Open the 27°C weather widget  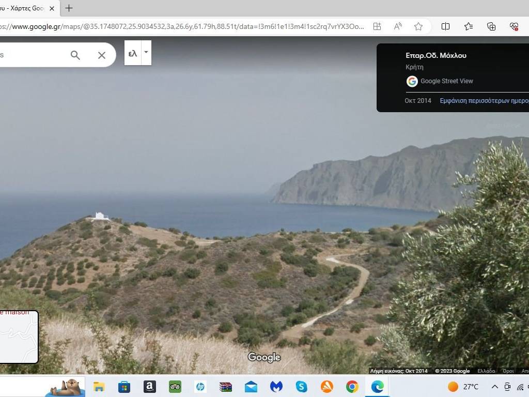463,387
